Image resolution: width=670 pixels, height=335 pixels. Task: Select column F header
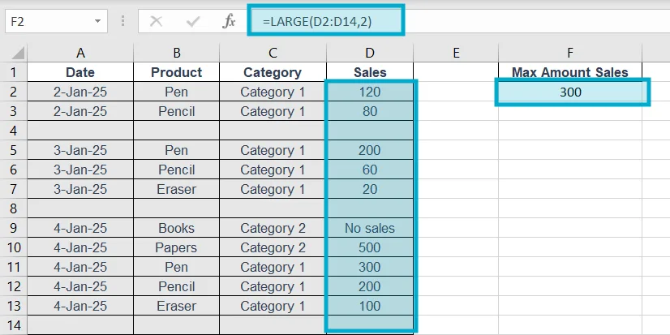click(569, 54)
